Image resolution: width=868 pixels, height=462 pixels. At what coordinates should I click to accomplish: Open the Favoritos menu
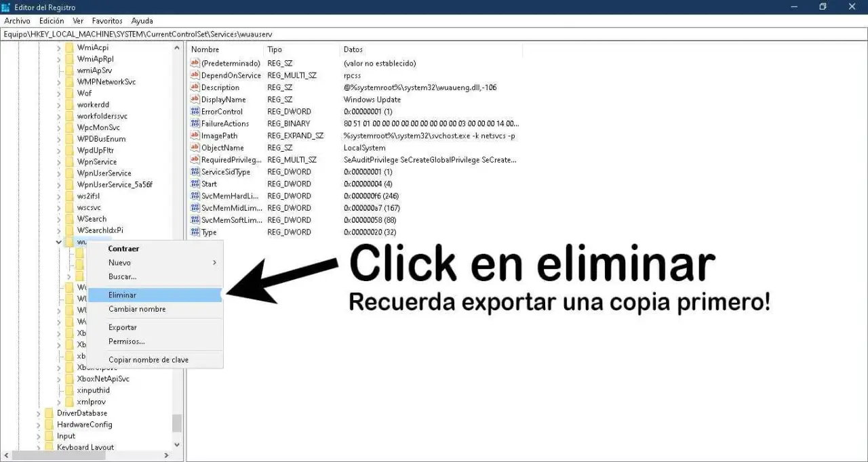107,21
